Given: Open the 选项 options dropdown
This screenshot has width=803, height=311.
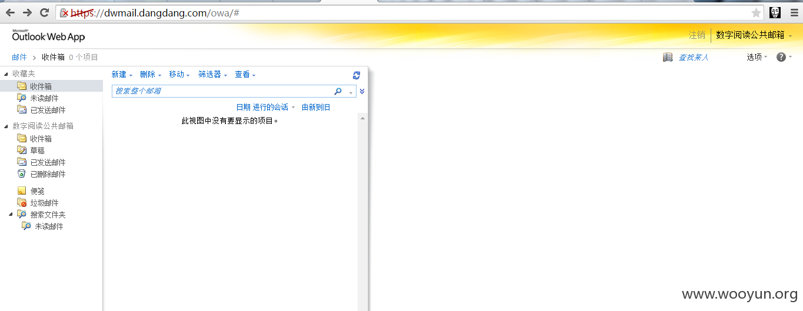Looking at the screenshot, I should 757,57.
